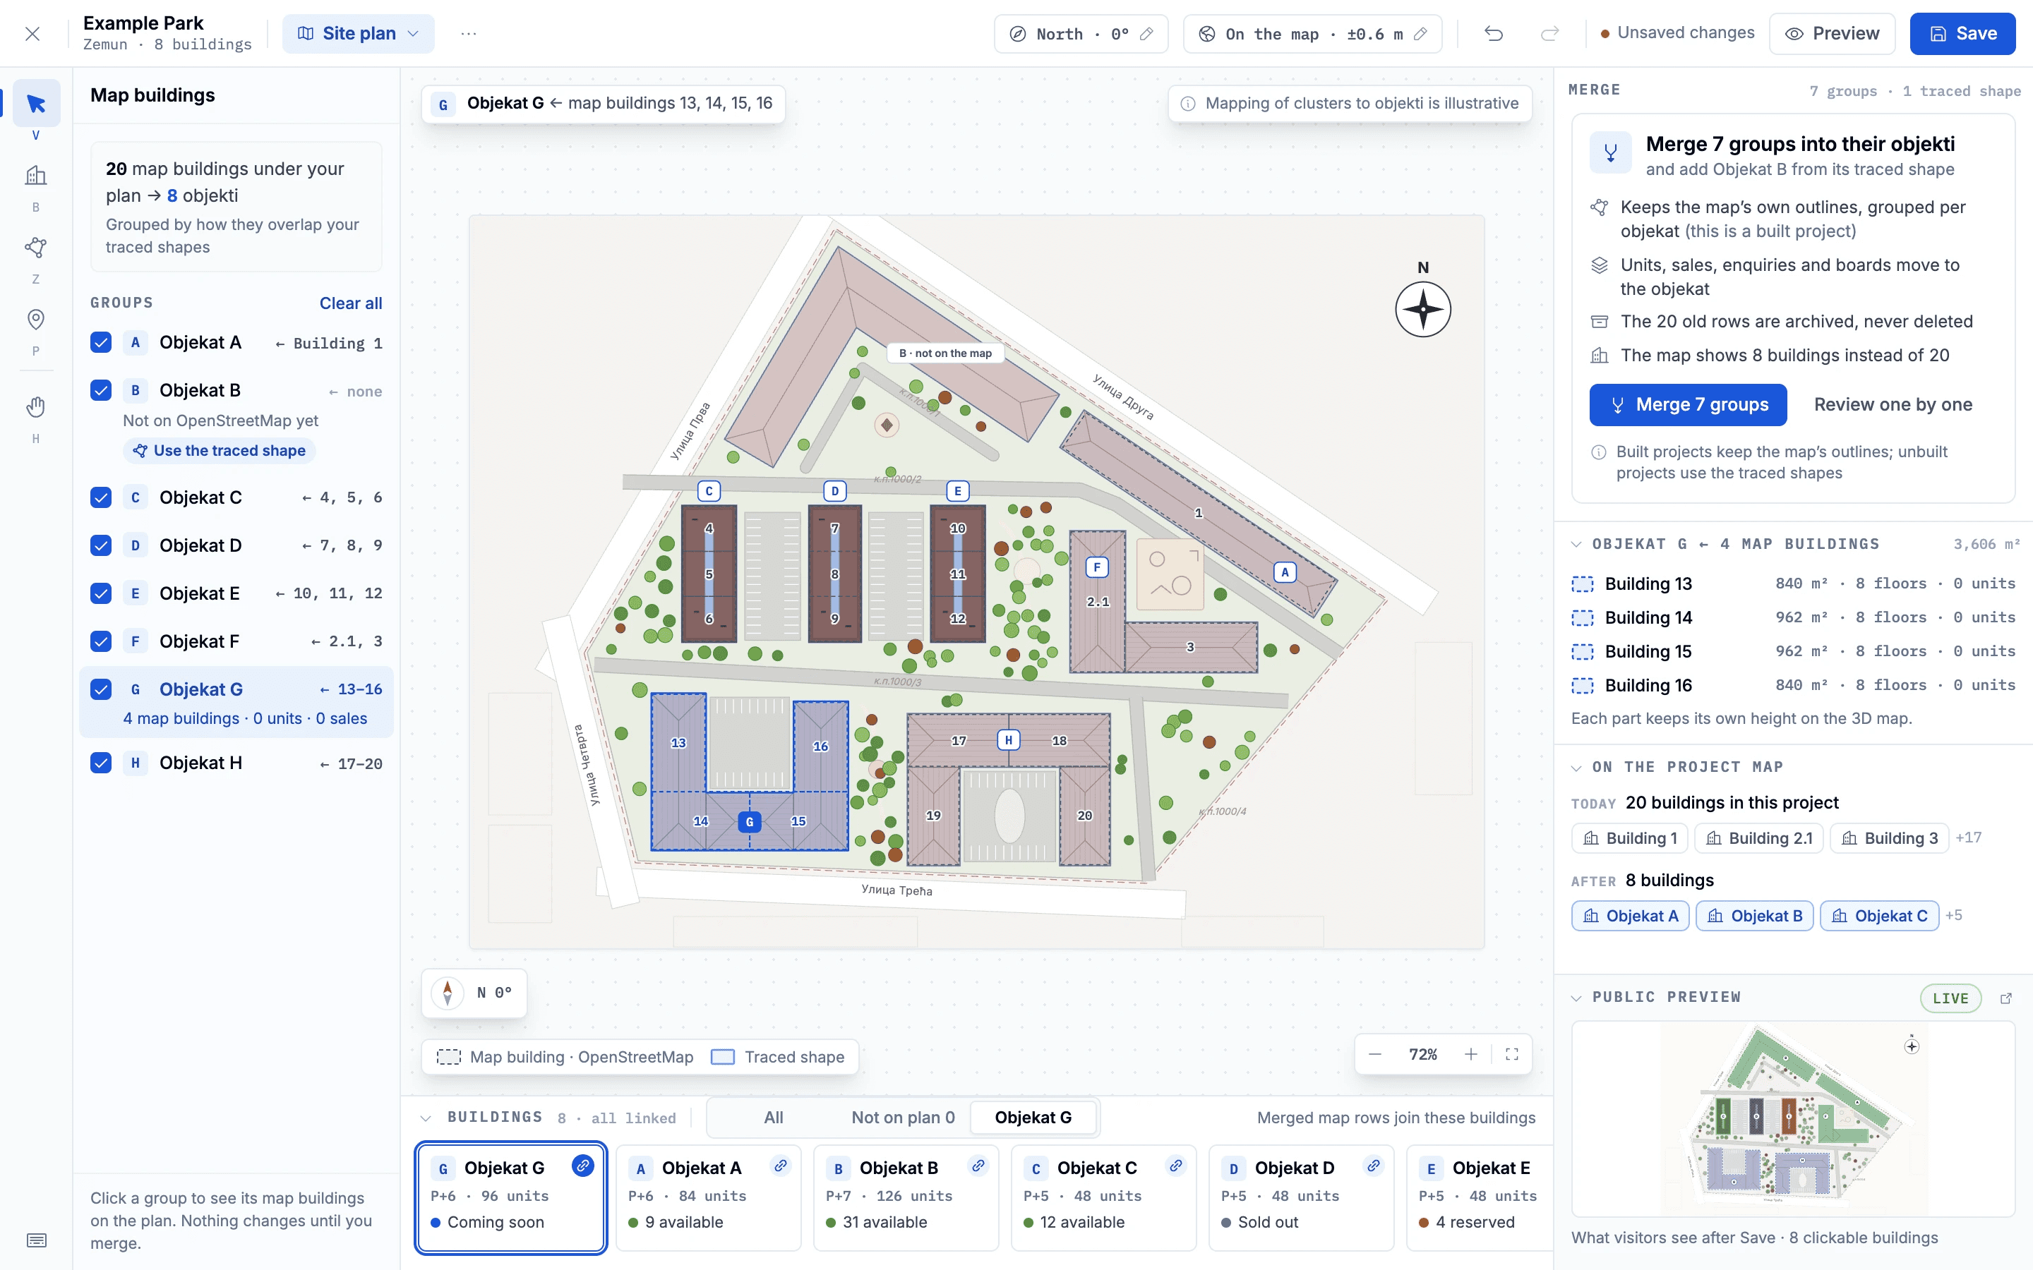Select the trace shape tool icon
Screen dimensions: 2033x1270
point(36,248)
